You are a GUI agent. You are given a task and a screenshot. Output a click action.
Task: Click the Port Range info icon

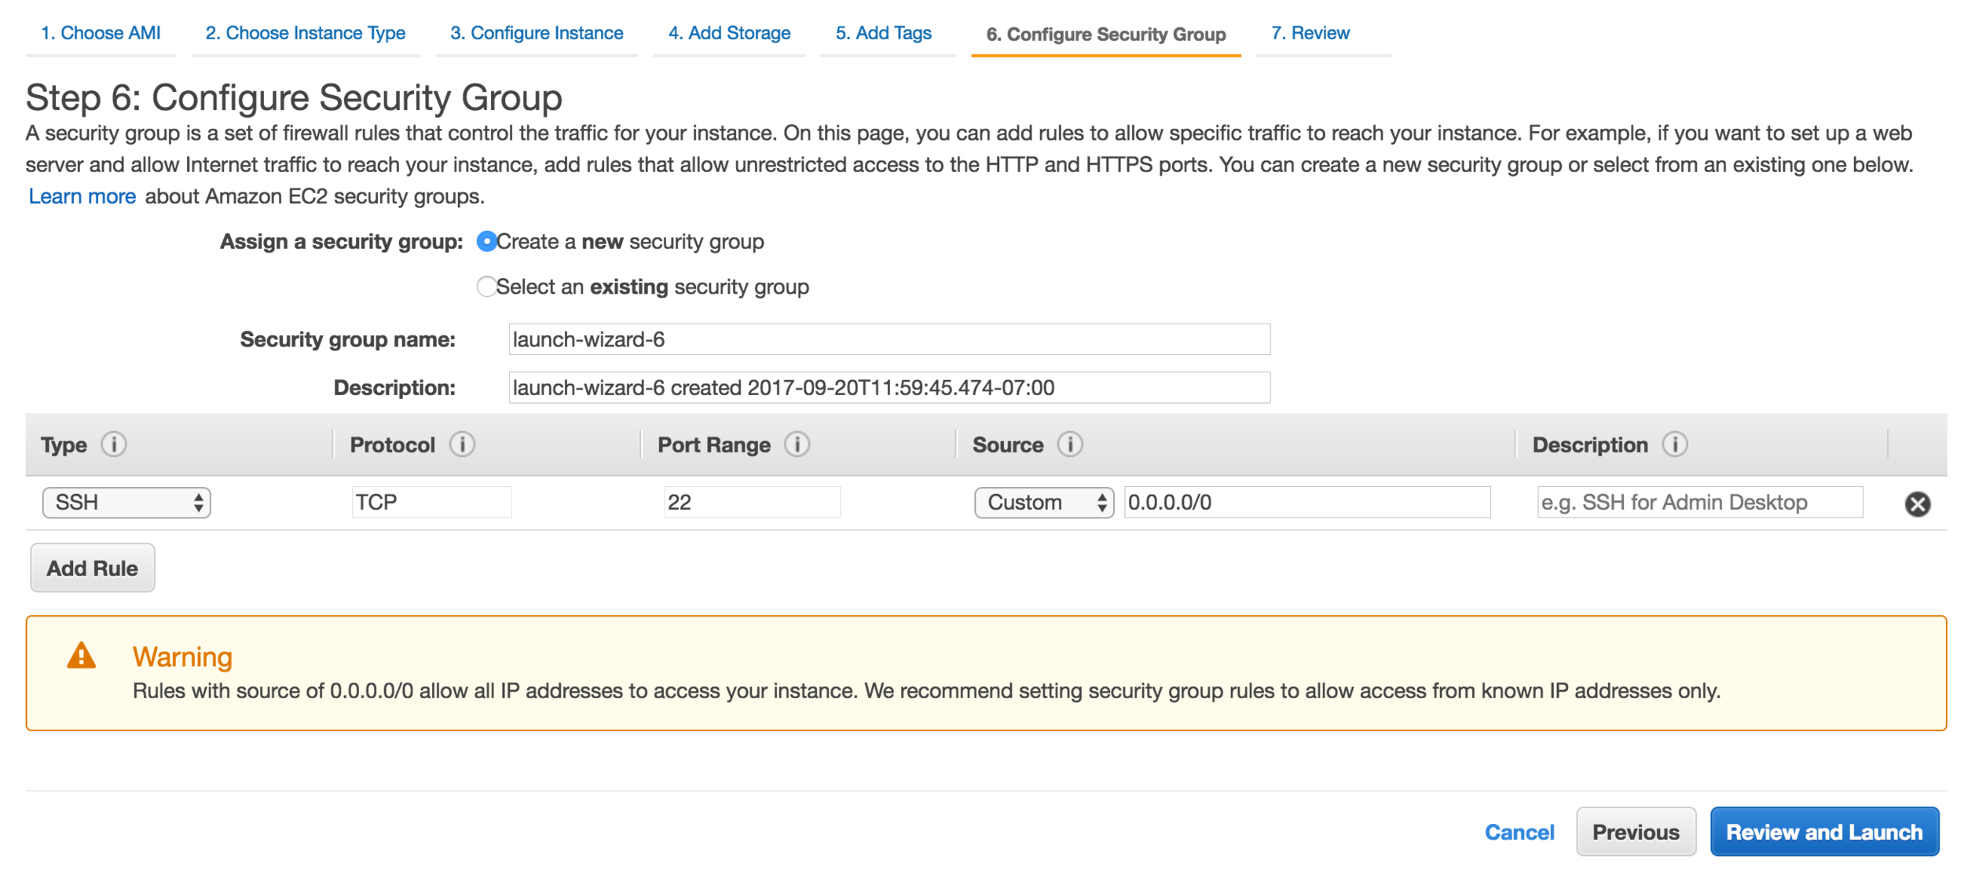(797, 445)
